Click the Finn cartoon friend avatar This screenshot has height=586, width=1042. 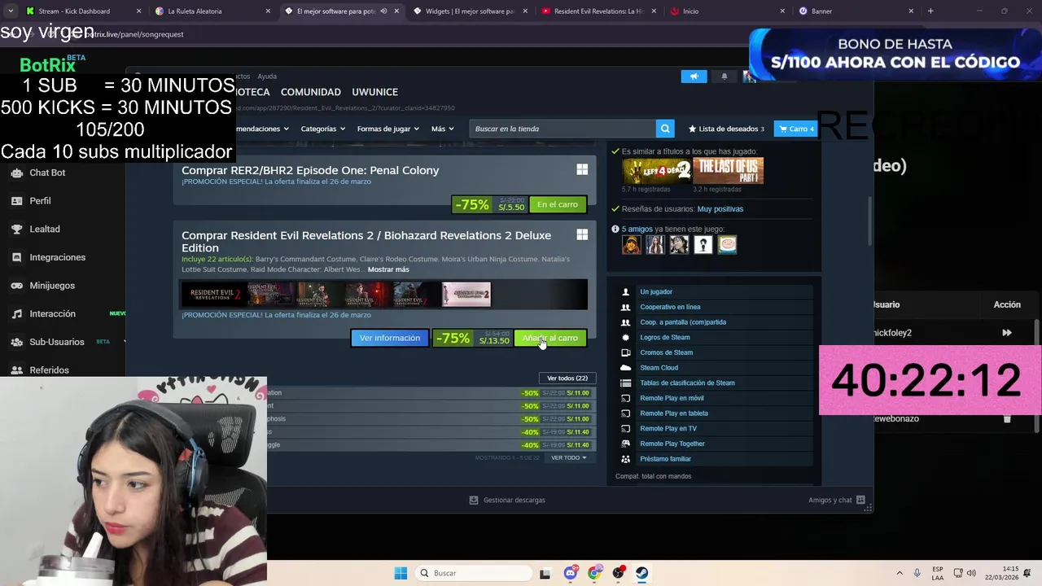click(727, 244)
